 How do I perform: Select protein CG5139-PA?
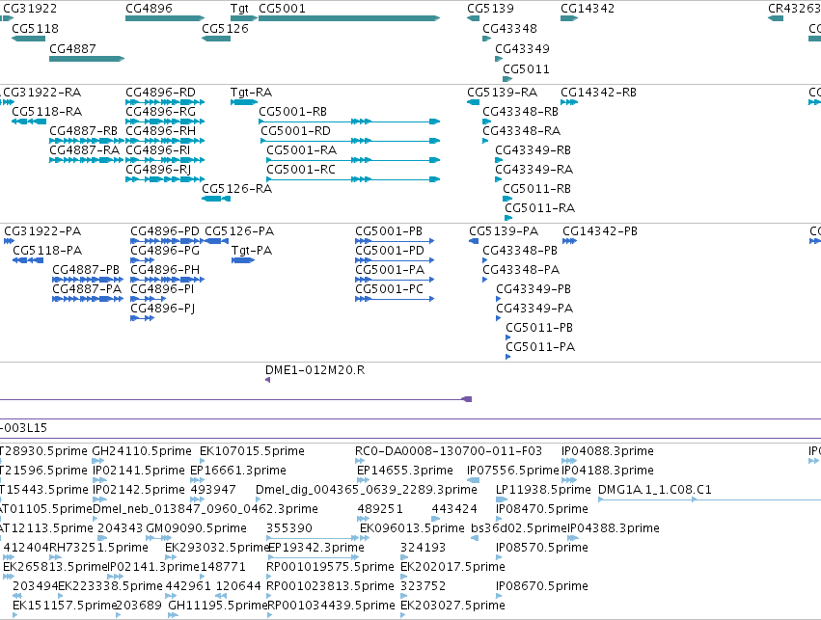tap(504, 231)
